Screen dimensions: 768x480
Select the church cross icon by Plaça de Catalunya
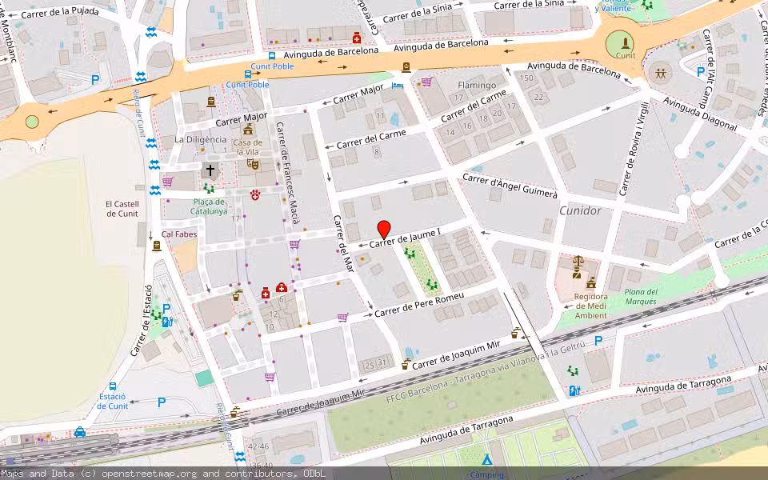(x=210, y=170)
